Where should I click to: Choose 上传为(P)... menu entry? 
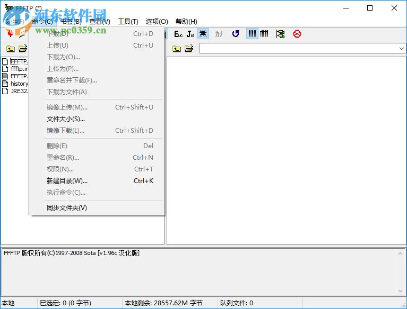click(97, 69)
